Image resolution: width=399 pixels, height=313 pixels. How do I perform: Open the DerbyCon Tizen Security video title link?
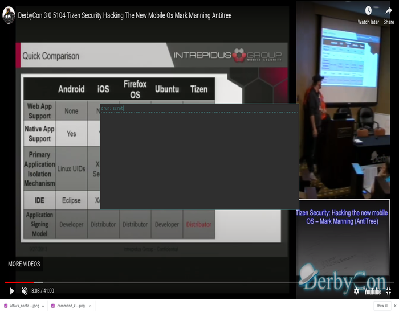coord(125,15)
